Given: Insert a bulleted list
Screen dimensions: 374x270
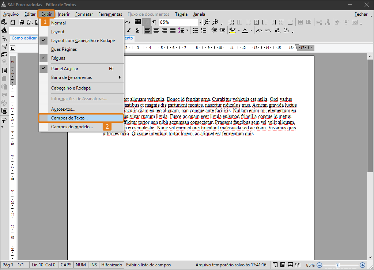Looking at the screenshot, I should [195, 30].
